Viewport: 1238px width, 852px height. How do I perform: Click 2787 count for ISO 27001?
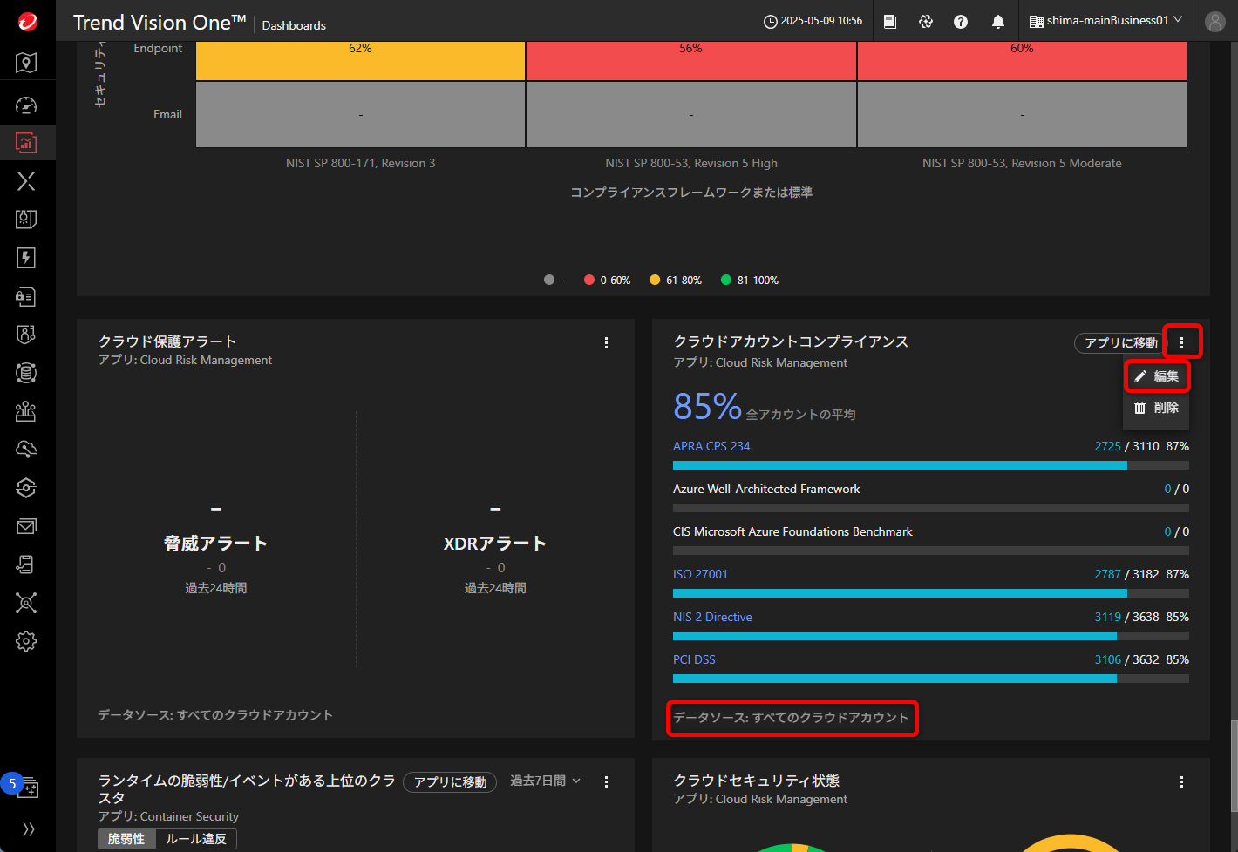(x=1108, y=574)
